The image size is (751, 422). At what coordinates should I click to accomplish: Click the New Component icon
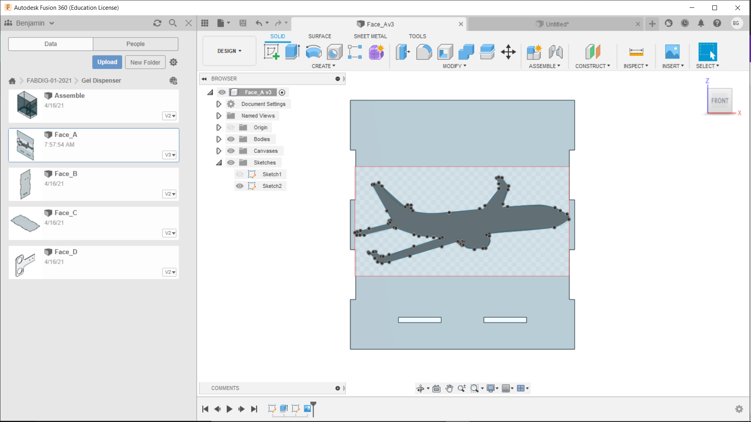[534, 52]
